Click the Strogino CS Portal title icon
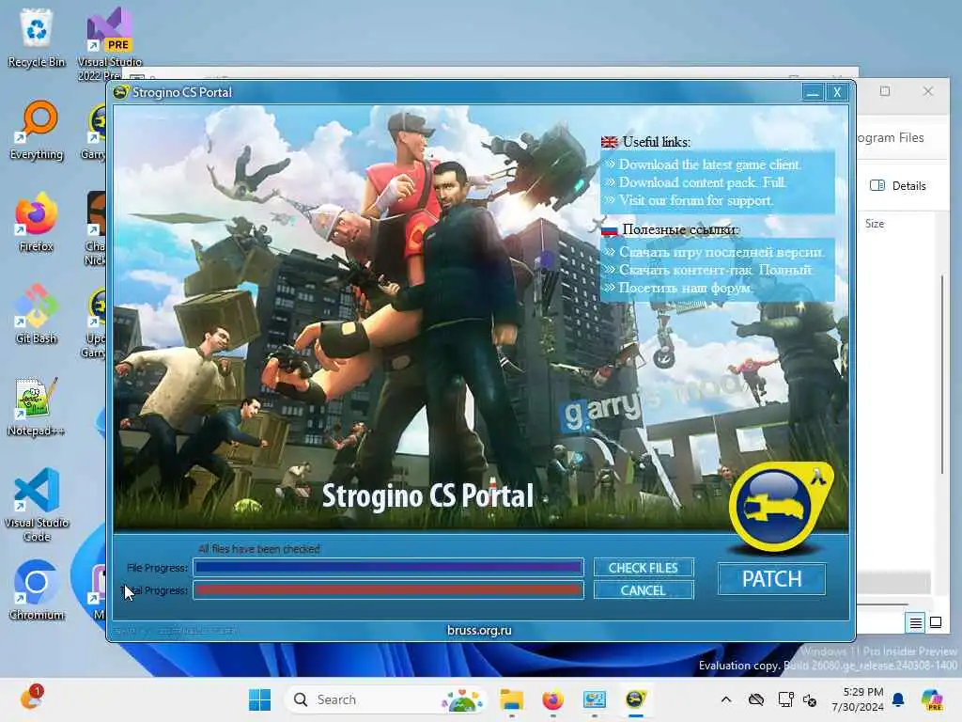The image size is (962, 722). (121, 92)
